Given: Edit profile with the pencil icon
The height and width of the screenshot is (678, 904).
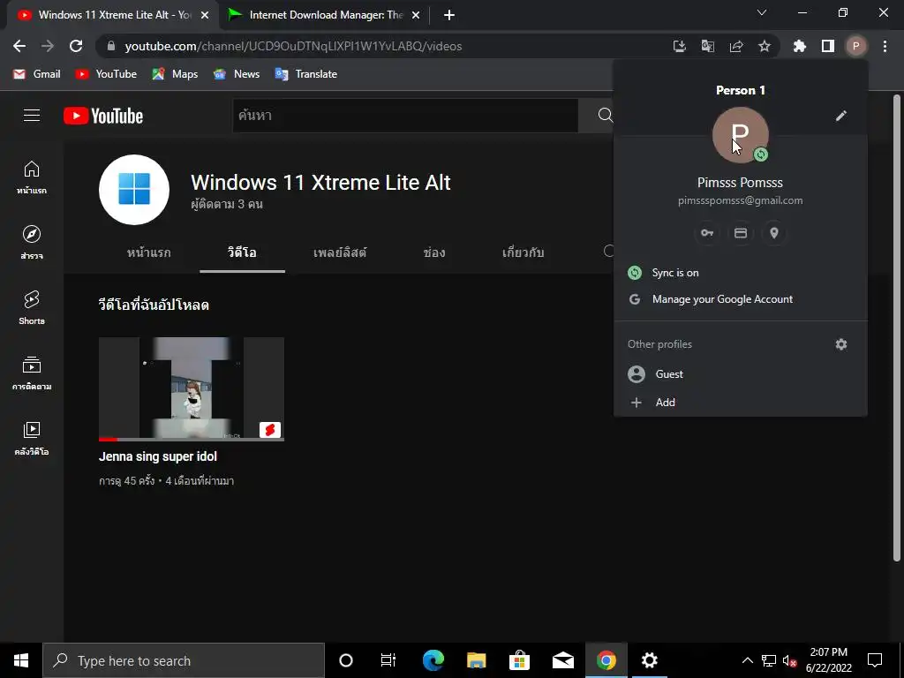Looking at the screenshot, I should click(x=841, y=116).
